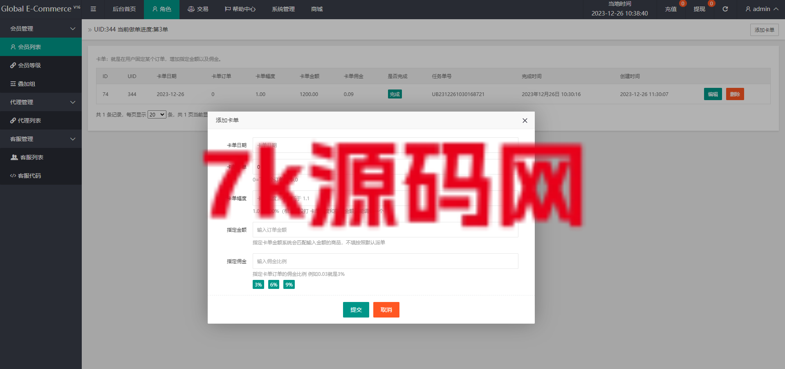Collapse the 客服管理 sidebar group

tap(41, 139)
